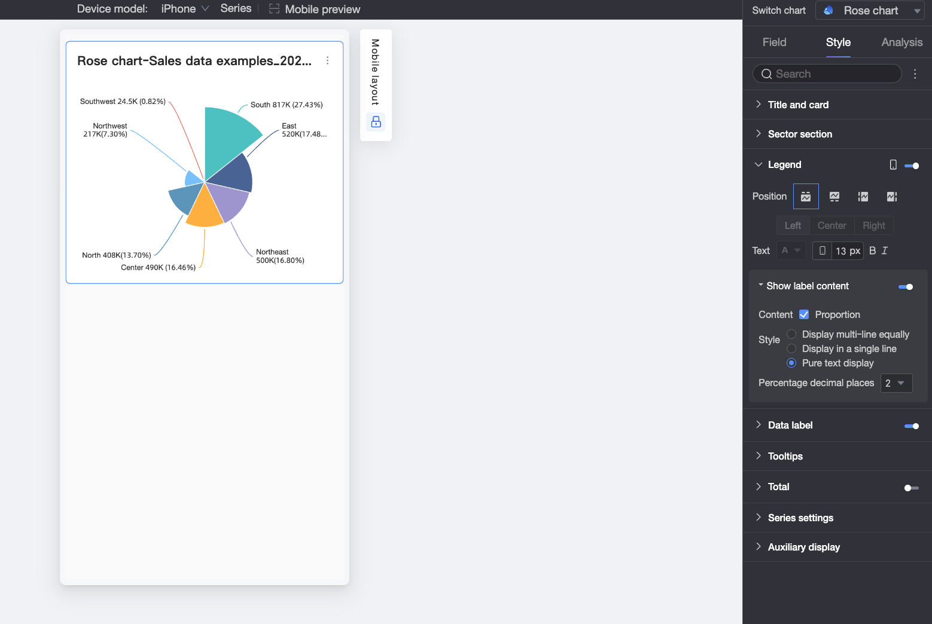This screenshot has height=624, width=932.
Task: Click the Legend mobile device icon
Action: coord(893,165)
